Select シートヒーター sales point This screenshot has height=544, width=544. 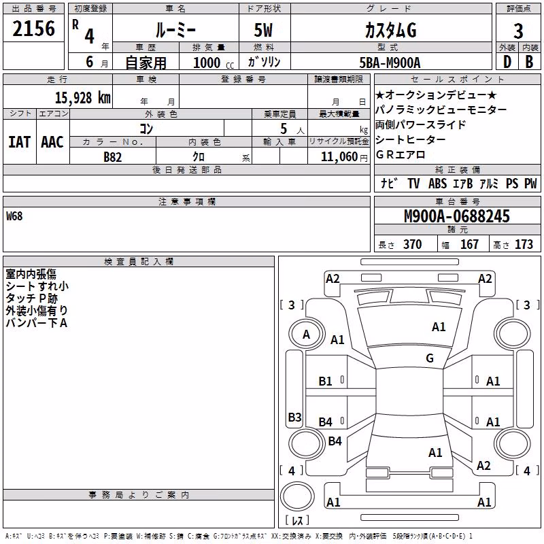point(411,140)
